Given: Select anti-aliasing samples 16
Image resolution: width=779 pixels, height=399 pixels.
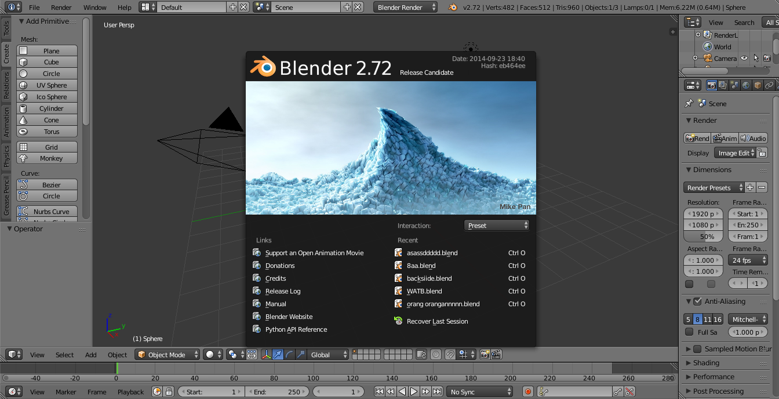Looking at the screenshot, I should [x=718, y=320].
